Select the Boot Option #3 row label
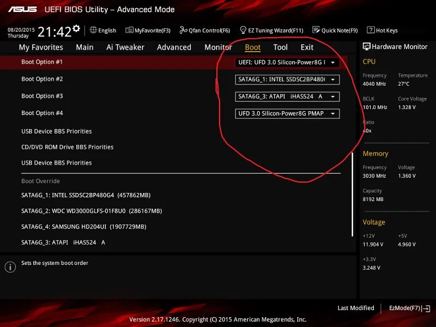Viewport: 436px width, 327px height. pos(42,96)
